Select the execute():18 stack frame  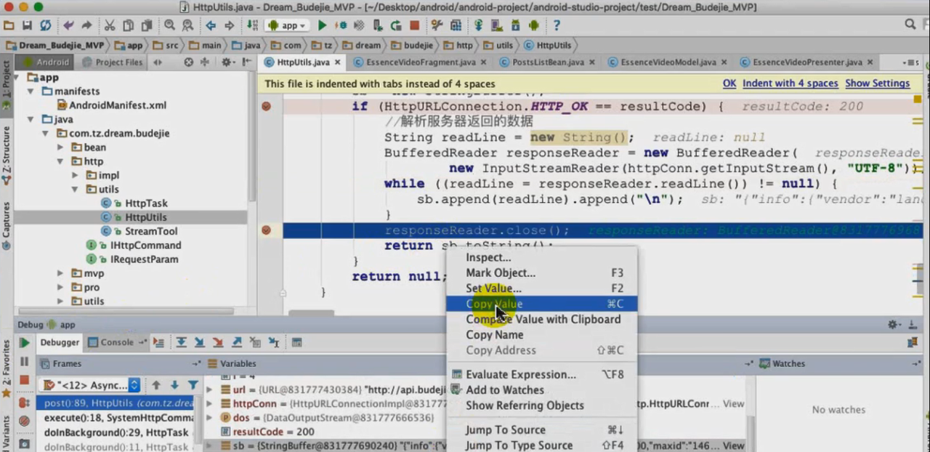click(118, 418)
